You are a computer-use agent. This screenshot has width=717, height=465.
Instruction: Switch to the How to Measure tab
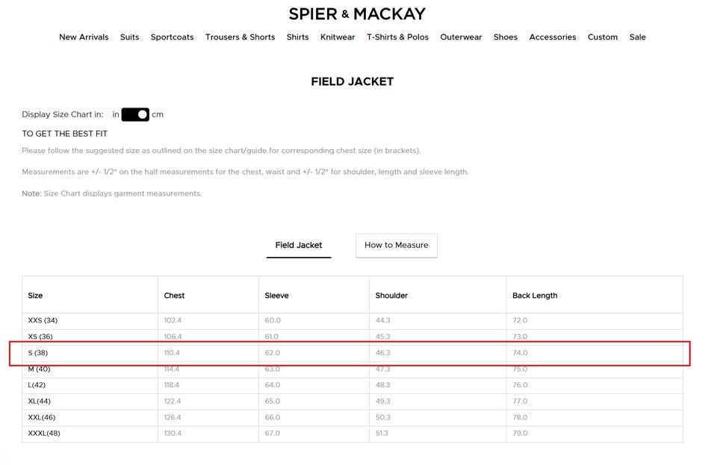[x=397, y=246]
